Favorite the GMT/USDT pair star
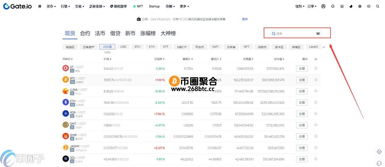The width and height of the screenshot is (385, 167). pos(316,125)
